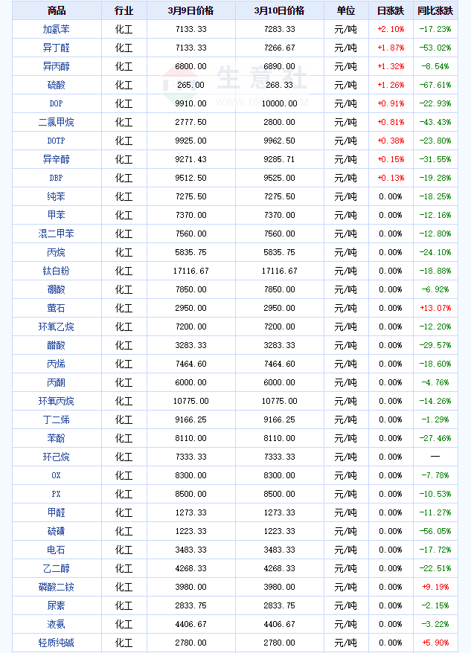Open the 环氧乙烷 commodity link
Screen dimensions: 471x653
pyautogui.click(x=57, y=326)
